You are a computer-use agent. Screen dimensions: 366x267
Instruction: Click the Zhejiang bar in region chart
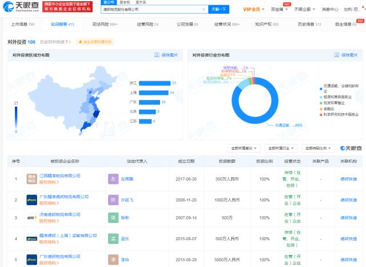(x=154, y=83)
